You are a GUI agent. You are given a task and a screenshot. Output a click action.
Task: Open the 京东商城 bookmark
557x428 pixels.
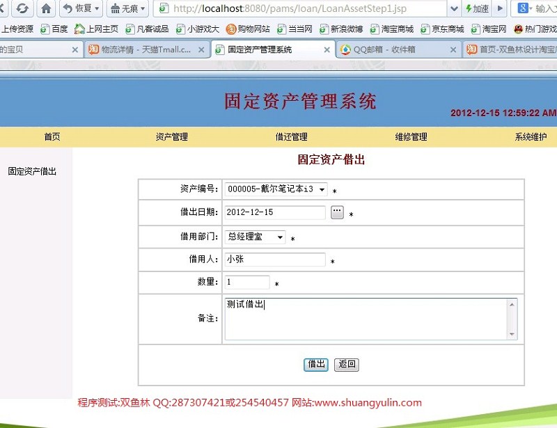(x=442, y=29)
